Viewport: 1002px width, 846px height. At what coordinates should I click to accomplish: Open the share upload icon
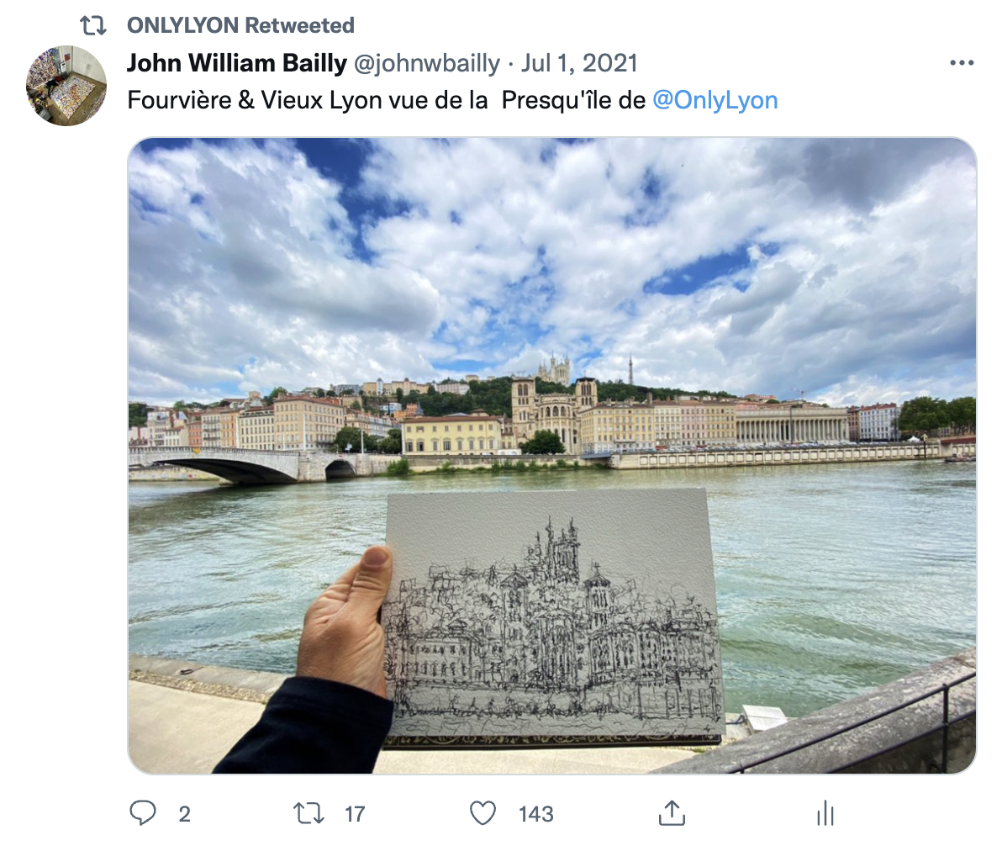click(x=672, y=812)
